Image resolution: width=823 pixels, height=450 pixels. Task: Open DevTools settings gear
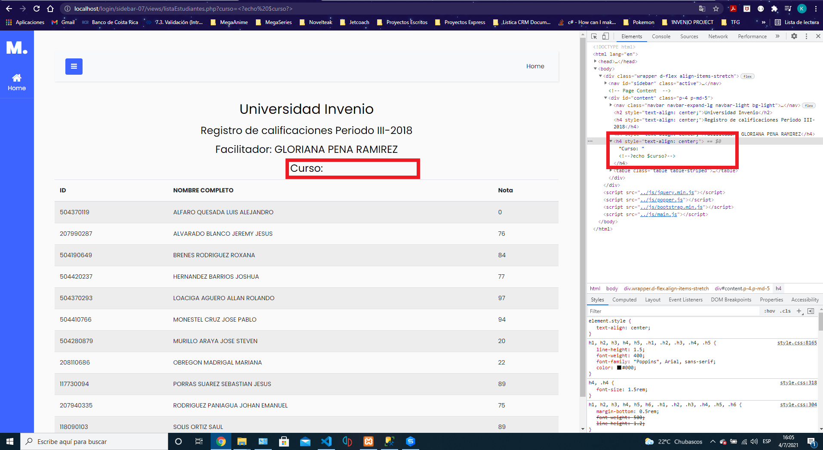pos(794,36)
